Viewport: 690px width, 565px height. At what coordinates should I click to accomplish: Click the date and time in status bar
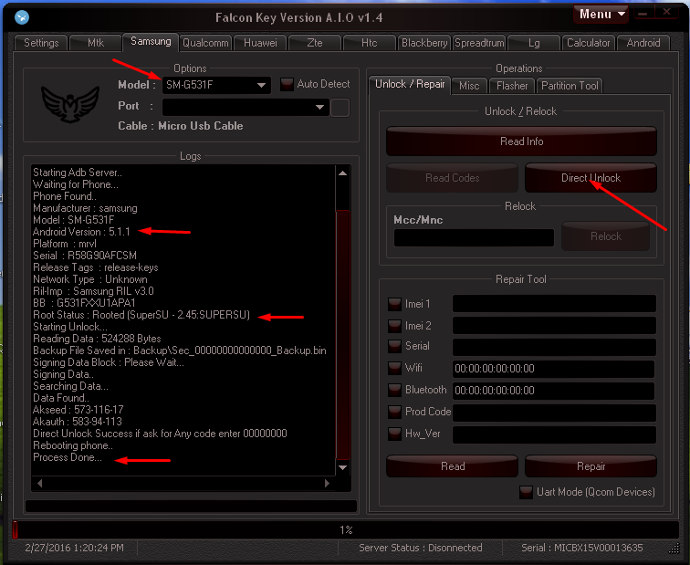74,548
